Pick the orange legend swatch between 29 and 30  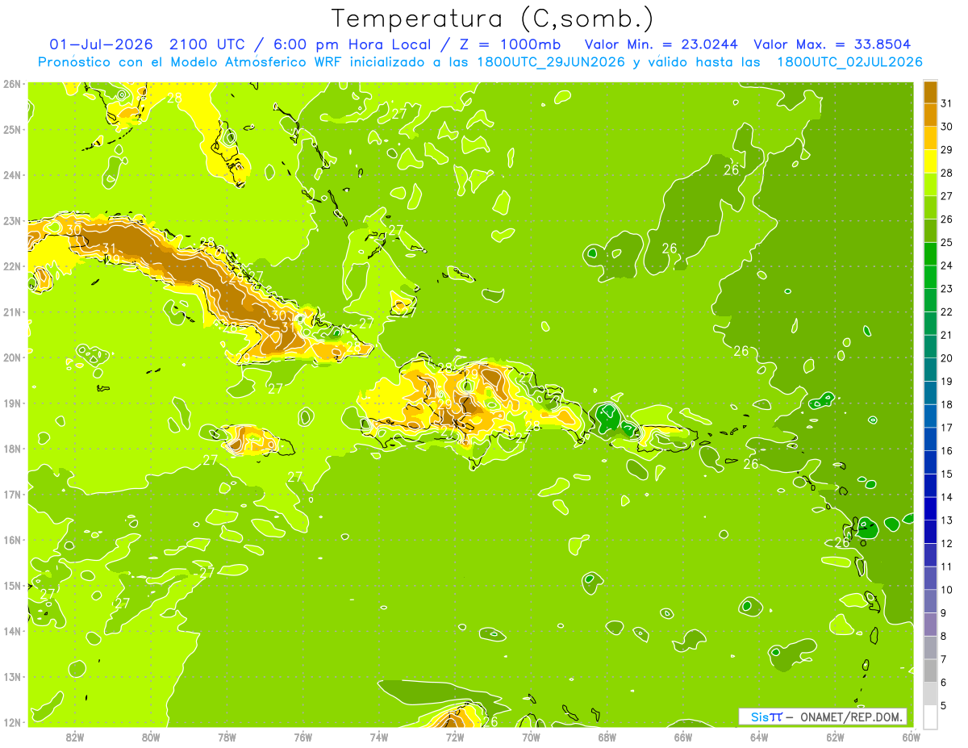930,139
